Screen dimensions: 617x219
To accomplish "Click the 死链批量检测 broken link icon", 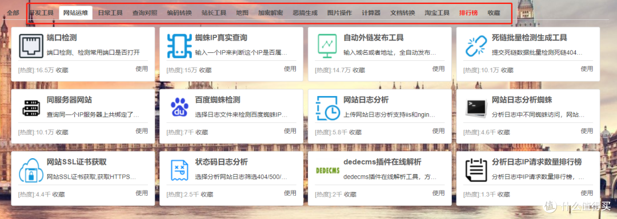I will click(476, 46).
